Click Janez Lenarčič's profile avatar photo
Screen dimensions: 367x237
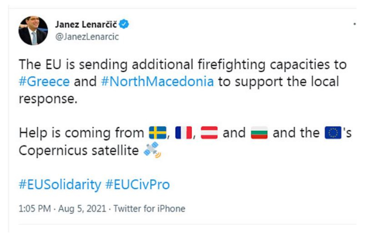[x=33, y=30]
